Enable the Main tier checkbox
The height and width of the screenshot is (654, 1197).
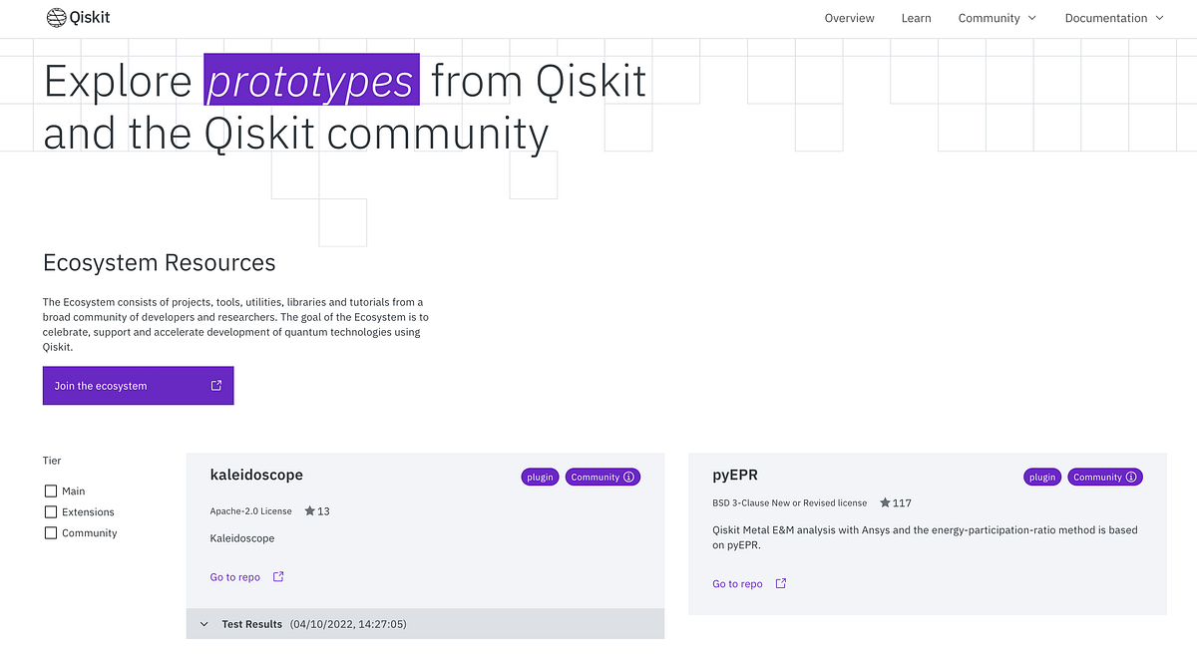(50, 490)
